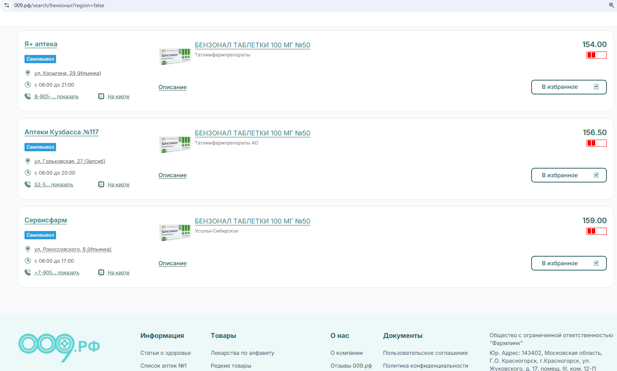Click red stock indicator under 154.00 price
Viewport: 617px width, 371px height.
pyautogui.click(x=596, y=55)
